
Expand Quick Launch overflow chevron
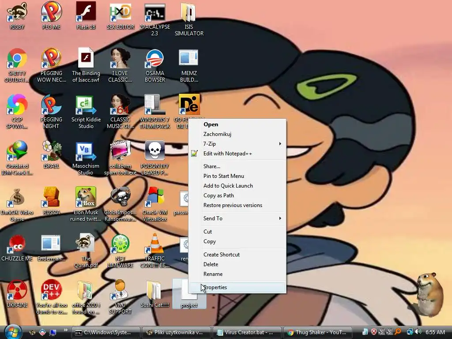coord(65,330)
